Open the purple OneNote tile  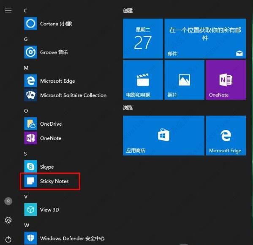pos(226,80)
